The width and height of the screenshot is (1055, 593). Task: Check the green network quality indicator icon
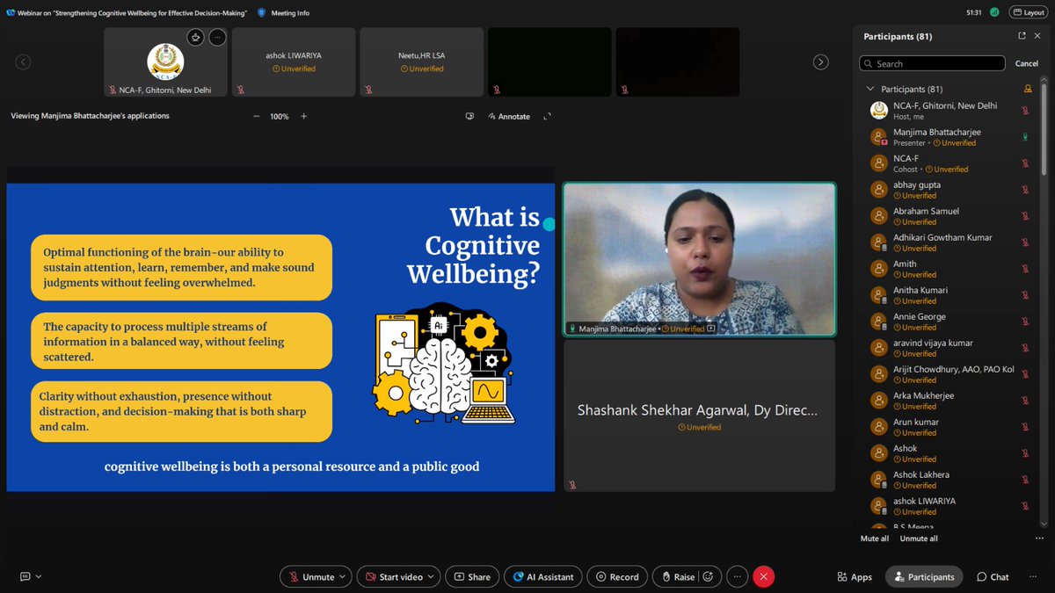coord(993,12)
